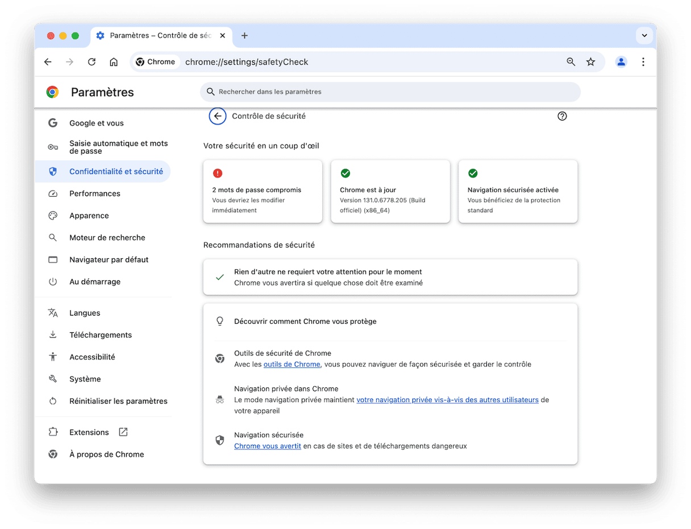This screenshot has height=529, width=691.
Task: Go back using the browser back arrow
Action: 48,62
